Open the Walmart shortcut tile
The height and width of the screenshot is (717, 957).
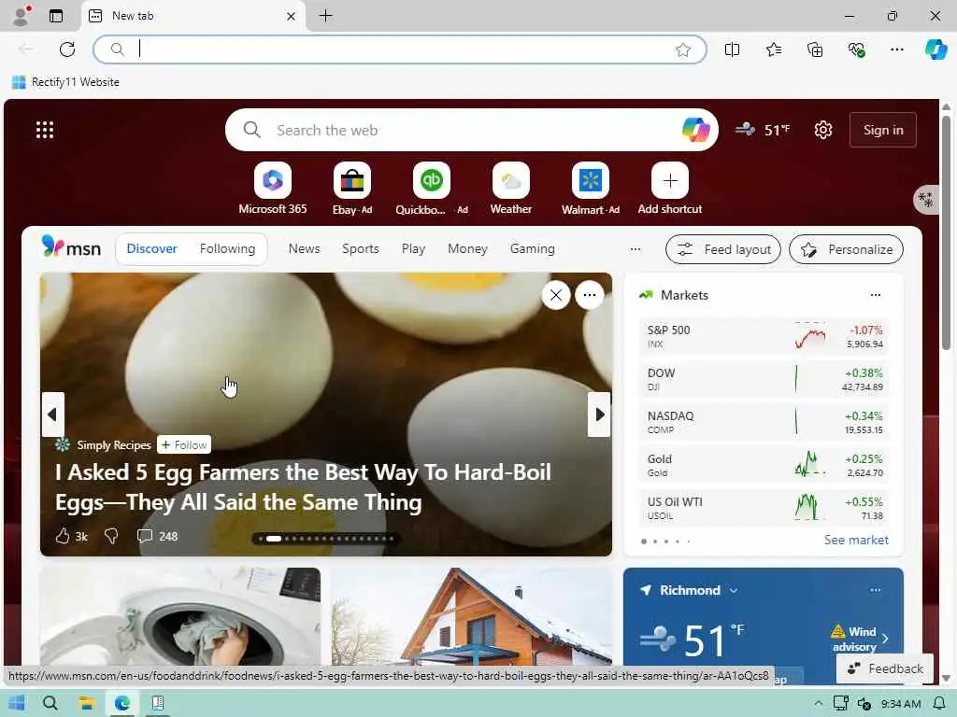591,189
